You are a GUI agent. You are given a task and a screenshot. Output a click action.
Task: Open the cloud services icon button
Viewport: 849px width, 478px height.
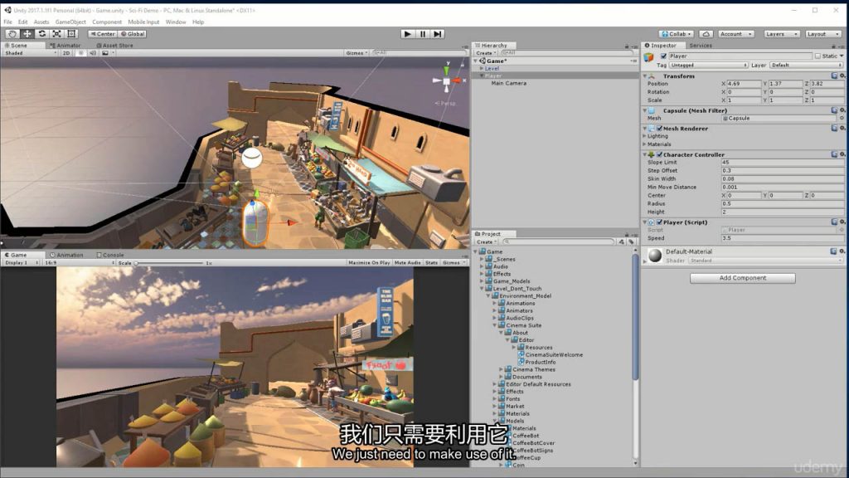pos(706,34)
